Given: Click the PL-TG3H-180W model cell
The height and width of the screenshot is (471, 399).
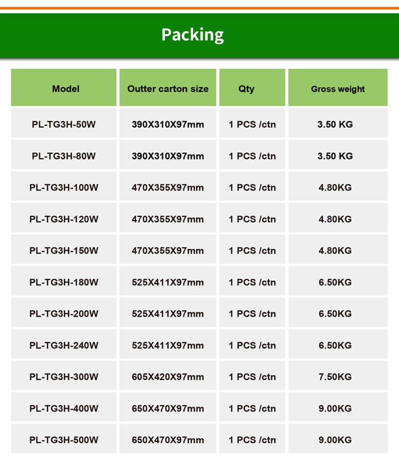Looking at the screenshot, I should [x=64, y=281].
